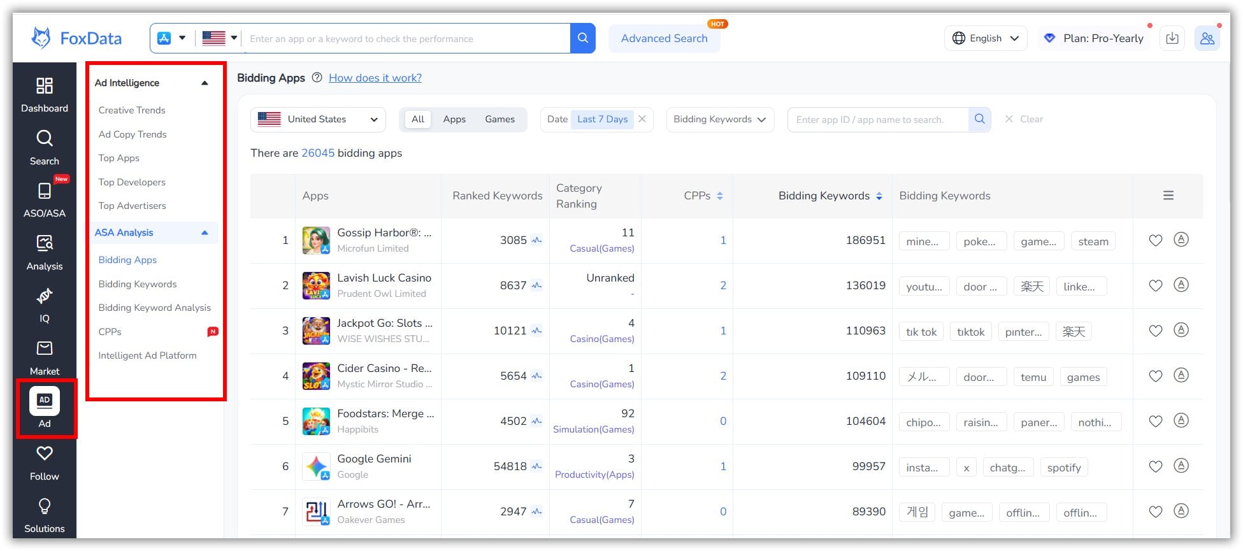Remove the Last 7 Days date filter

642,119
